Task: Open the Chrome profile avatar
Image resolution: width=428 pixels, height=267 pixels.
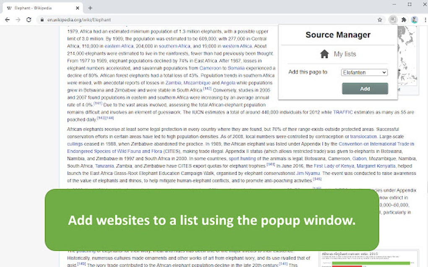Action: (x=414, y=19)
